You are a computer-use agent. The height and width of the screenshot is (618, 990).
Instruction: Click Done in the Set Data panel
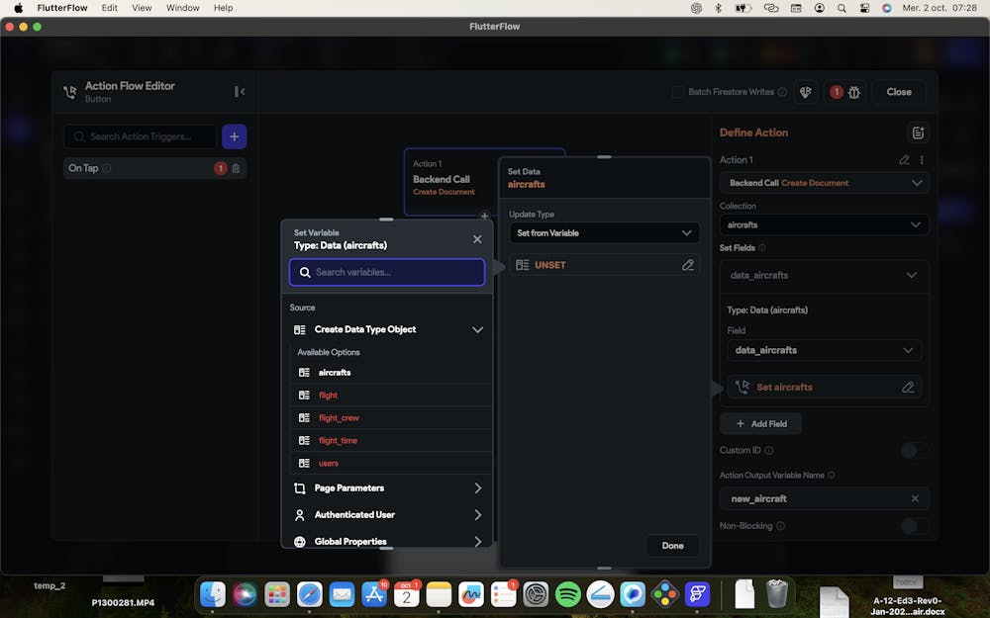click(672, 546)
